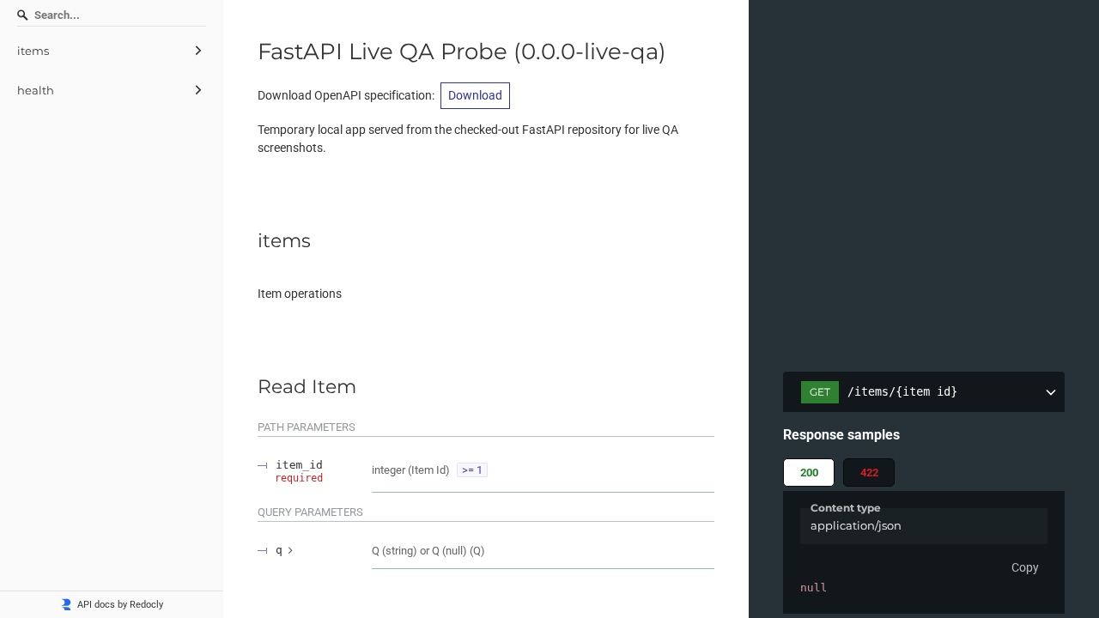The width and height of the screenshot is (1099, 618).
Task: Click the Q (string) or Q (null) type text
Action: click(x=428, y=551)
